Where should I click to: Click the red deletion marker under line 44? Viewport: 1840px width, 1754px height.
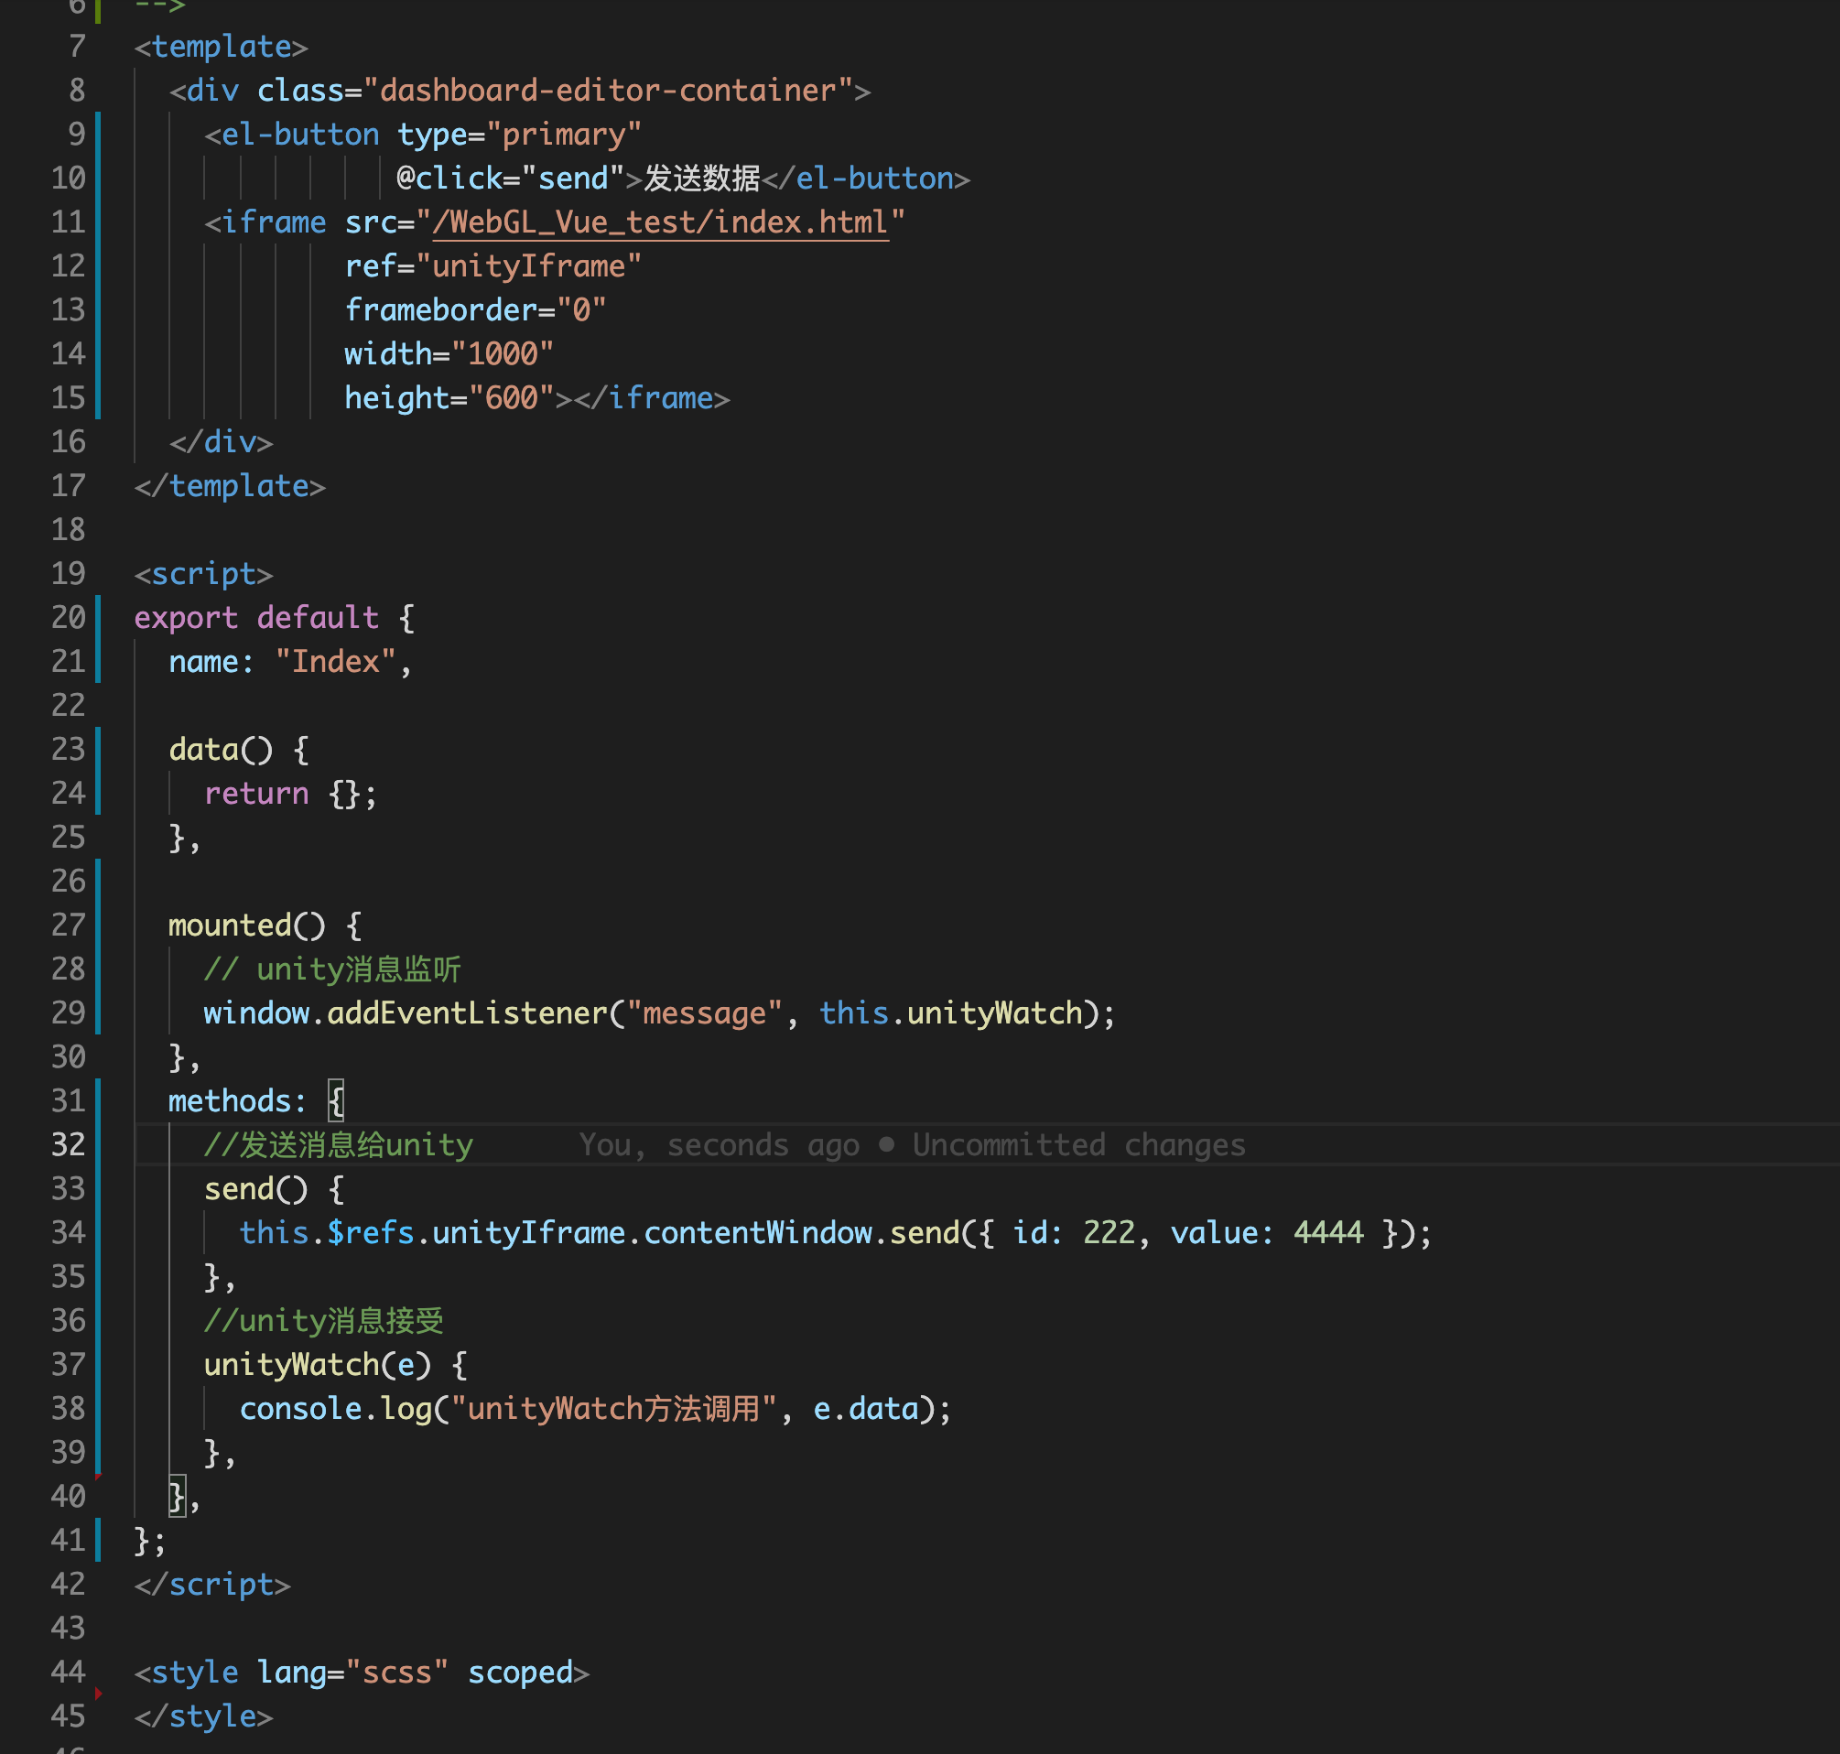point(98,1694)
